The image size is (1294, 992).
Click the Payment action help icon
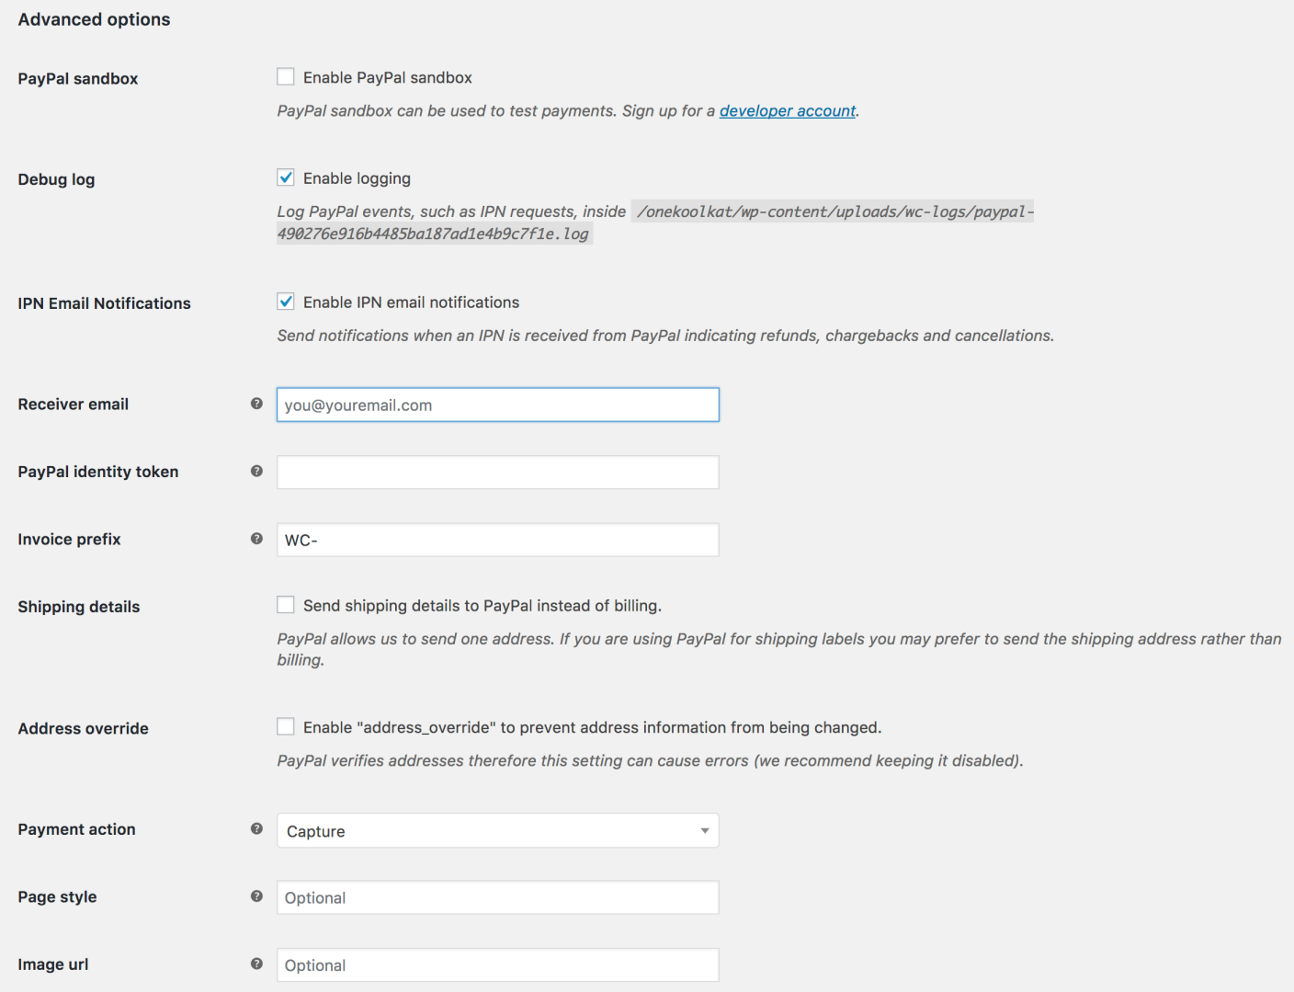point(256,828)
